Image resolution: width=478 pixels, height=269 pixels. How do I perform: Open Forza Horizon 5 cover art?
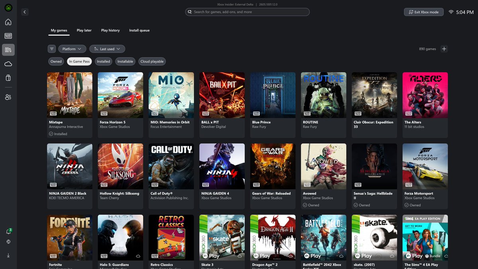pos(120,95)
